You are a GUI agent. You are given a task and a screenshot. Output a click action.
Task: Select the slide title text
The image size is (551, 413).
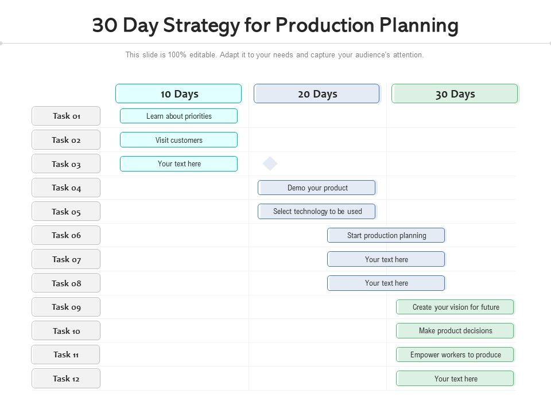coord(275,26)
